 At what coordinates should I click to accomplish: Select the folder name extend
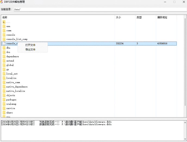[10, 61]
